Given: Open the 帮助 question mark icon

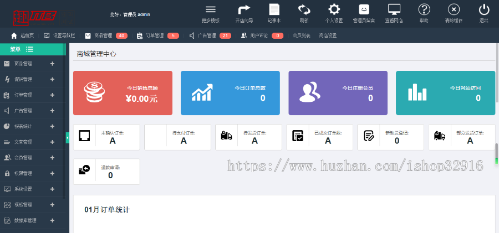Looking at the screenshot, I should point(424,9).
